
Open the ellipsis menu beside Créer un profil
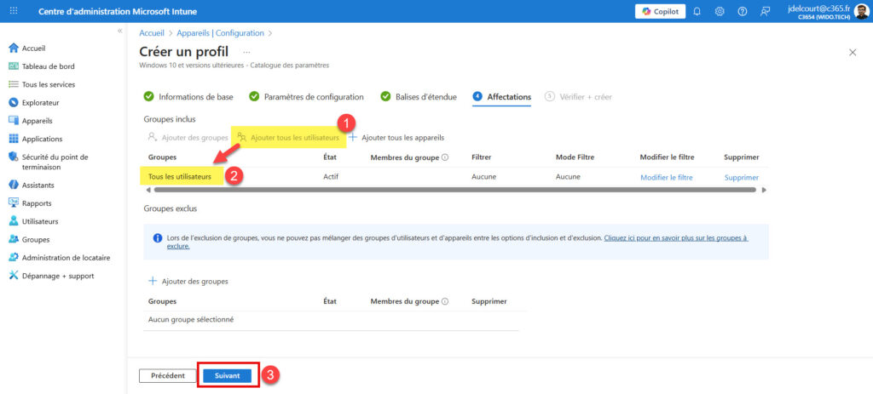point(246,52)
